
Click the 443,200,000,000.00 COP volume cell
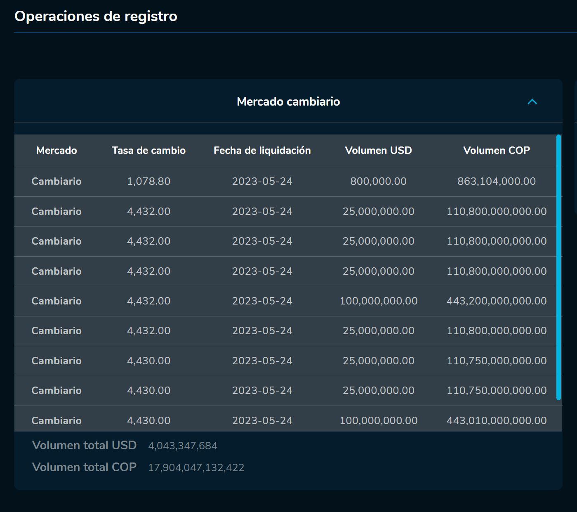[496, 301]
